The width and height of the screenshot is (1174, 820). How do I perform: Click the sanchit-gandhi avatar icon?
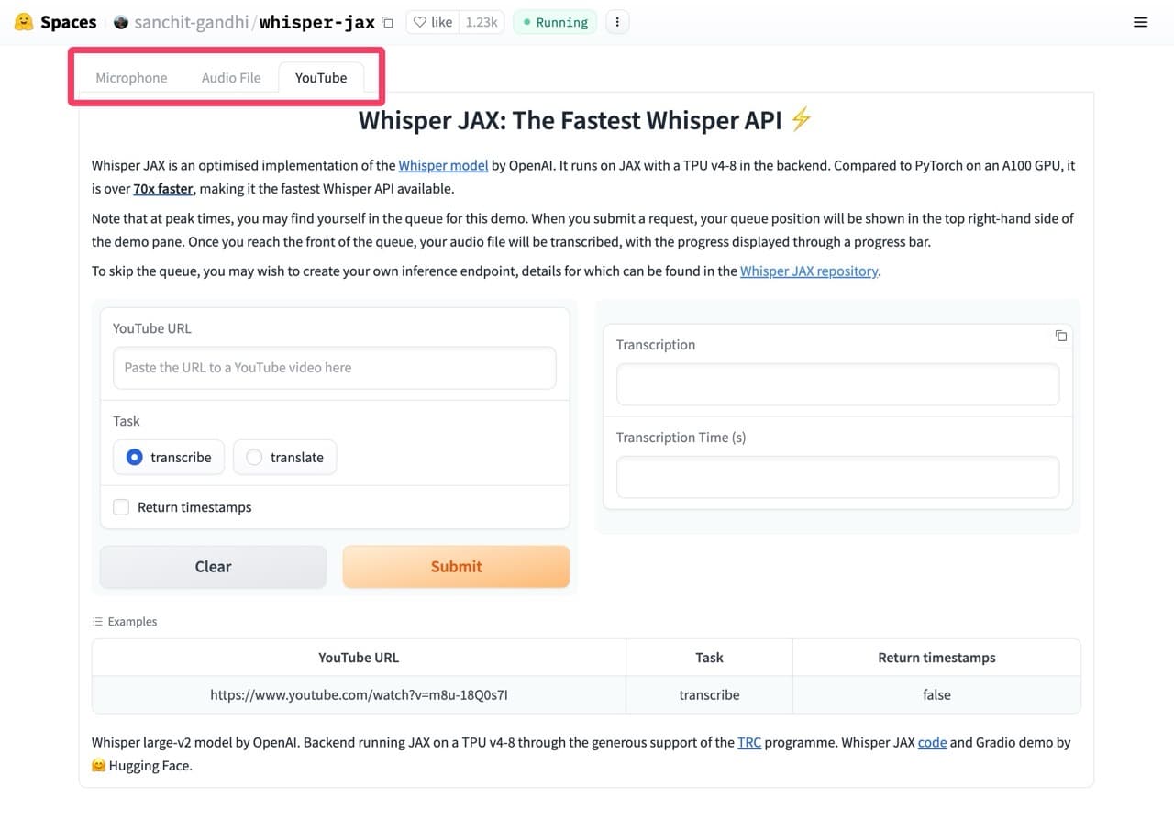[121, 22]
